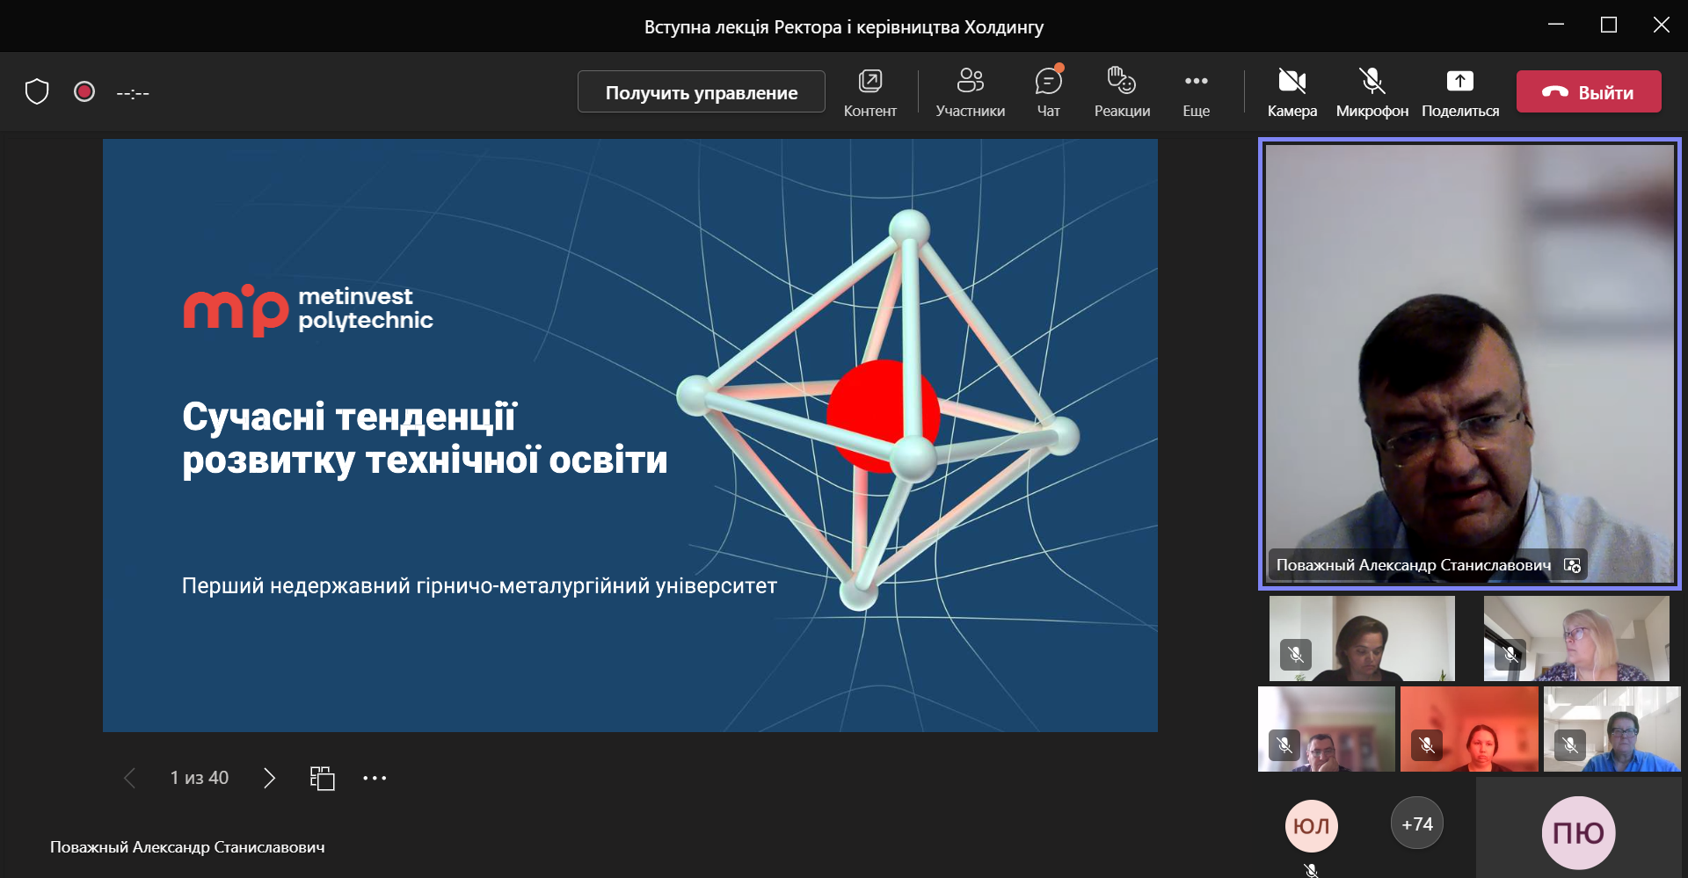Click Поделиться to share screen

pos(1459,91)
